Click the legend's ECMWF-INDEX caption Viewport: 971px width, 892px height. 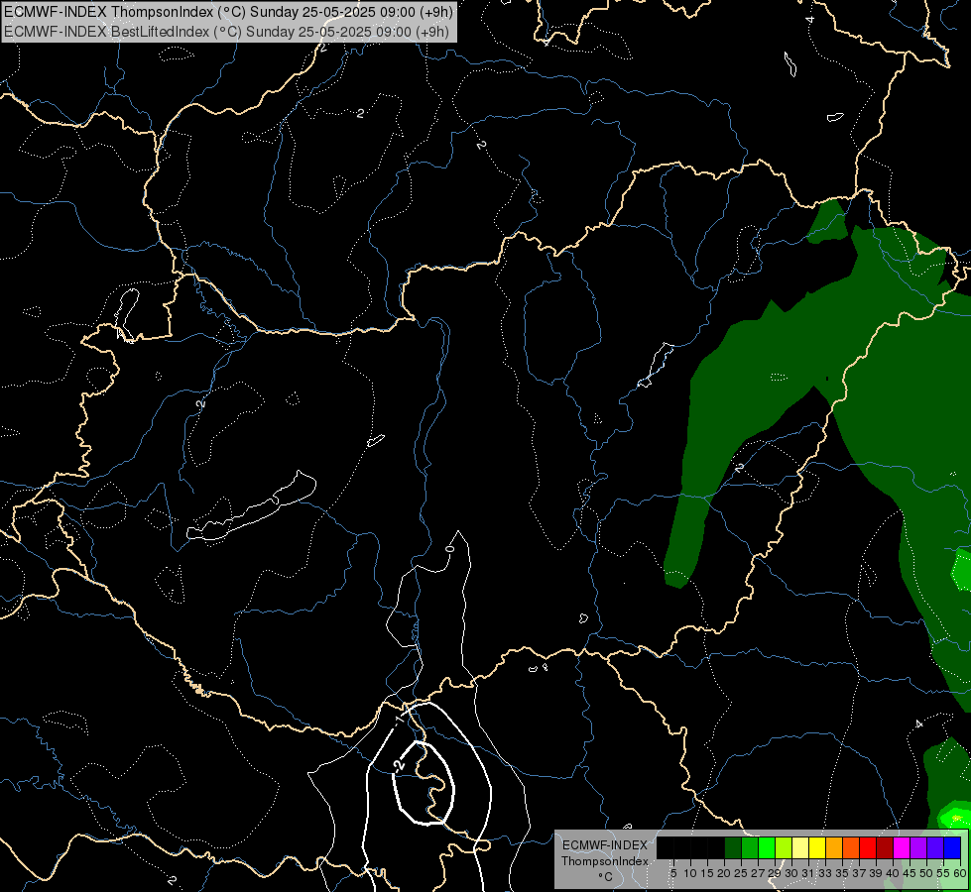(x=605, y=845)
